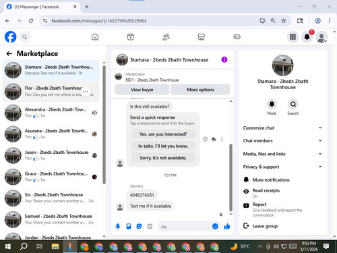337x253 pixels.
Task: Open the Stamara conversation in the list
Action: (51, 70)
